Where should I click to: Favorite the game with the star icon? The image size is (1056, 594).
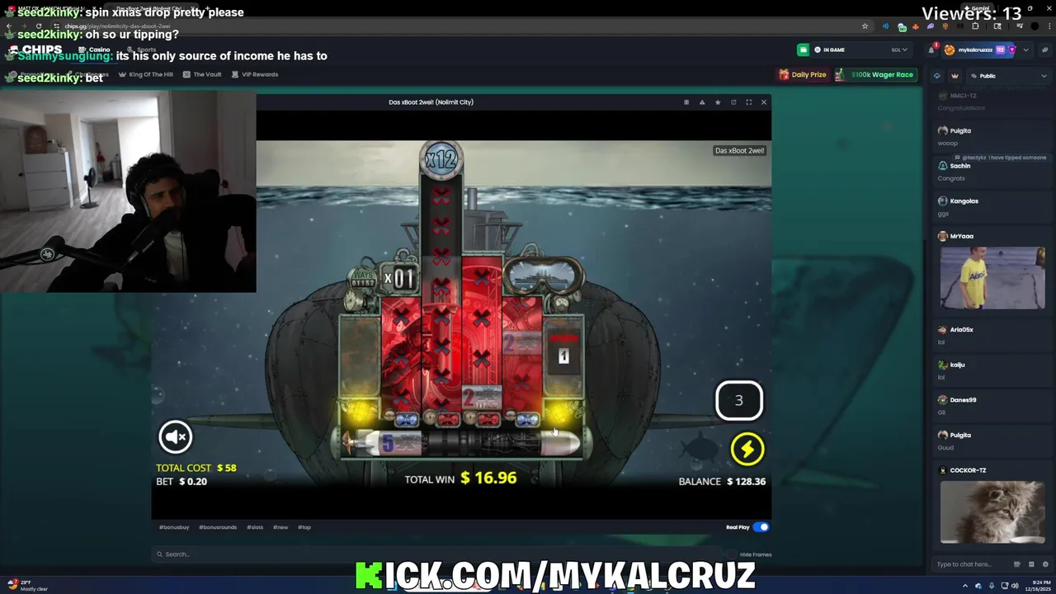click(718, 102)
